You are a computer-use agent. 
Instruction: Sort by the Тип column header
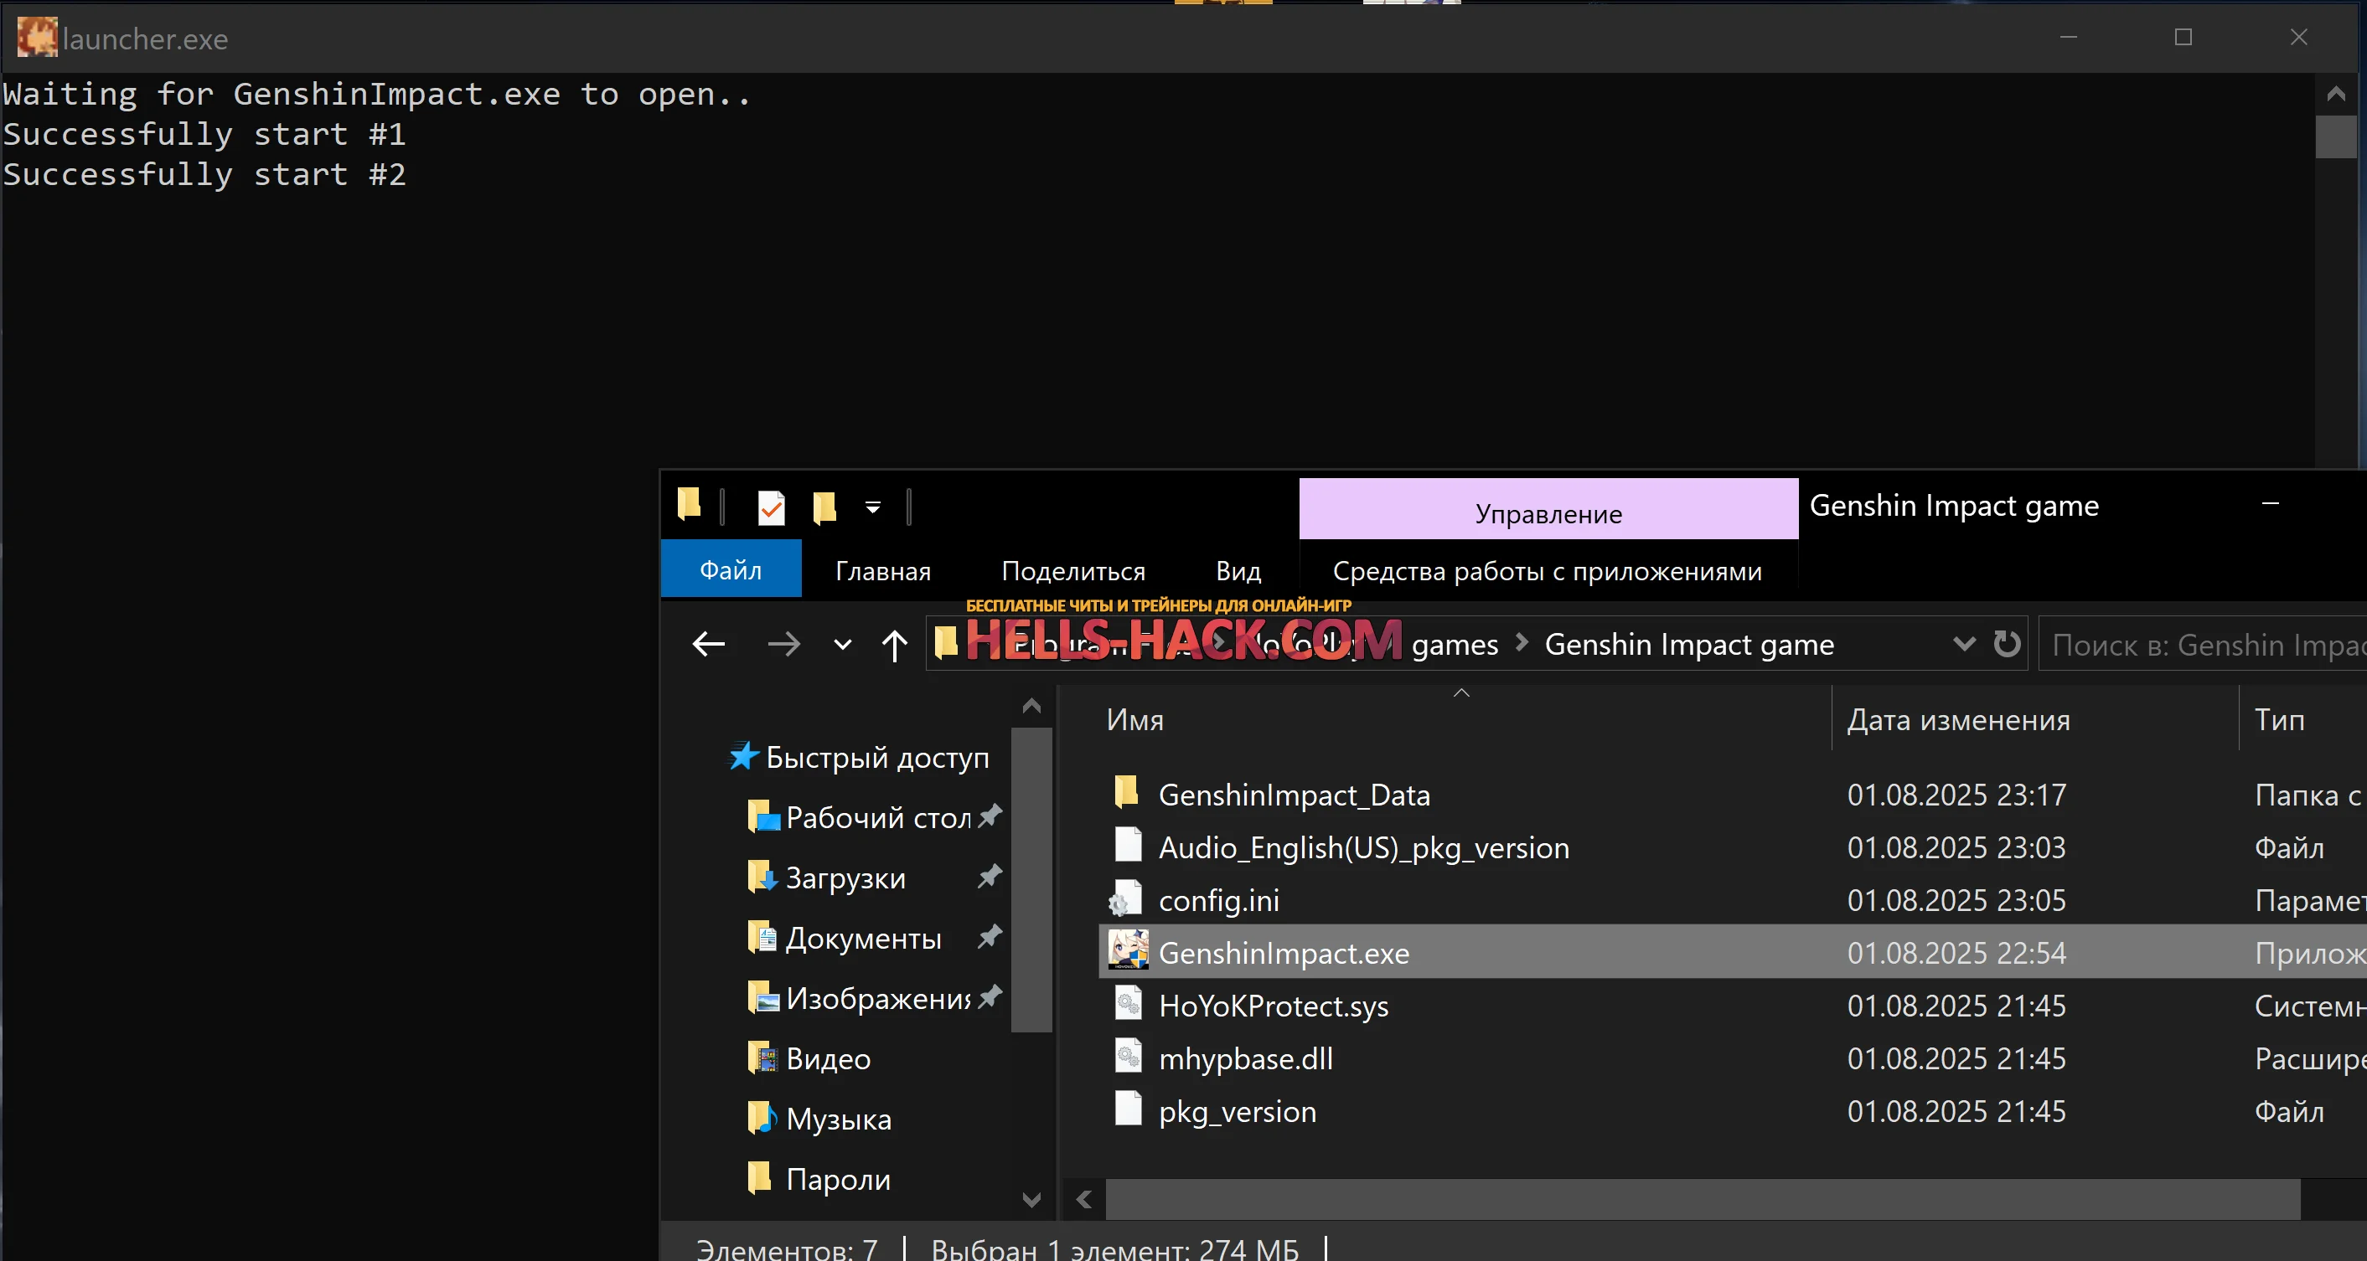tap(2279, 719)
